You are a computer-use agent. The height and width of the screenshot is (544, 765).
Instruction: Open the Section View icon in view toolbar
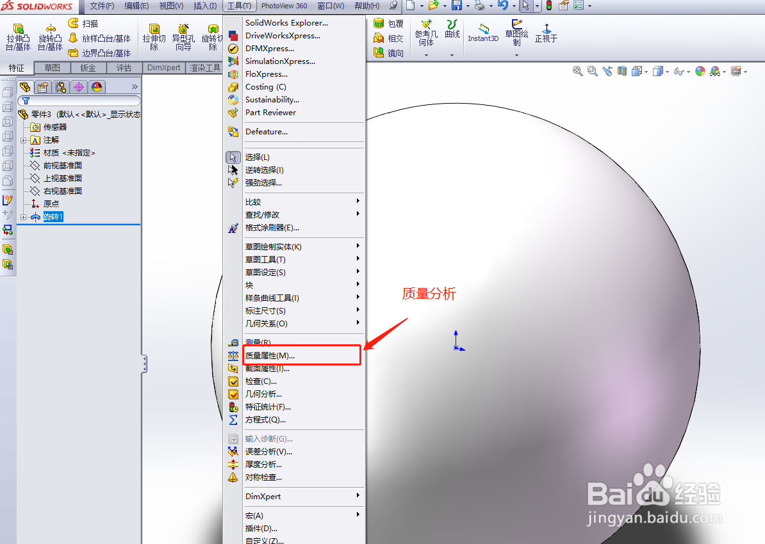[x=621, y=71]
